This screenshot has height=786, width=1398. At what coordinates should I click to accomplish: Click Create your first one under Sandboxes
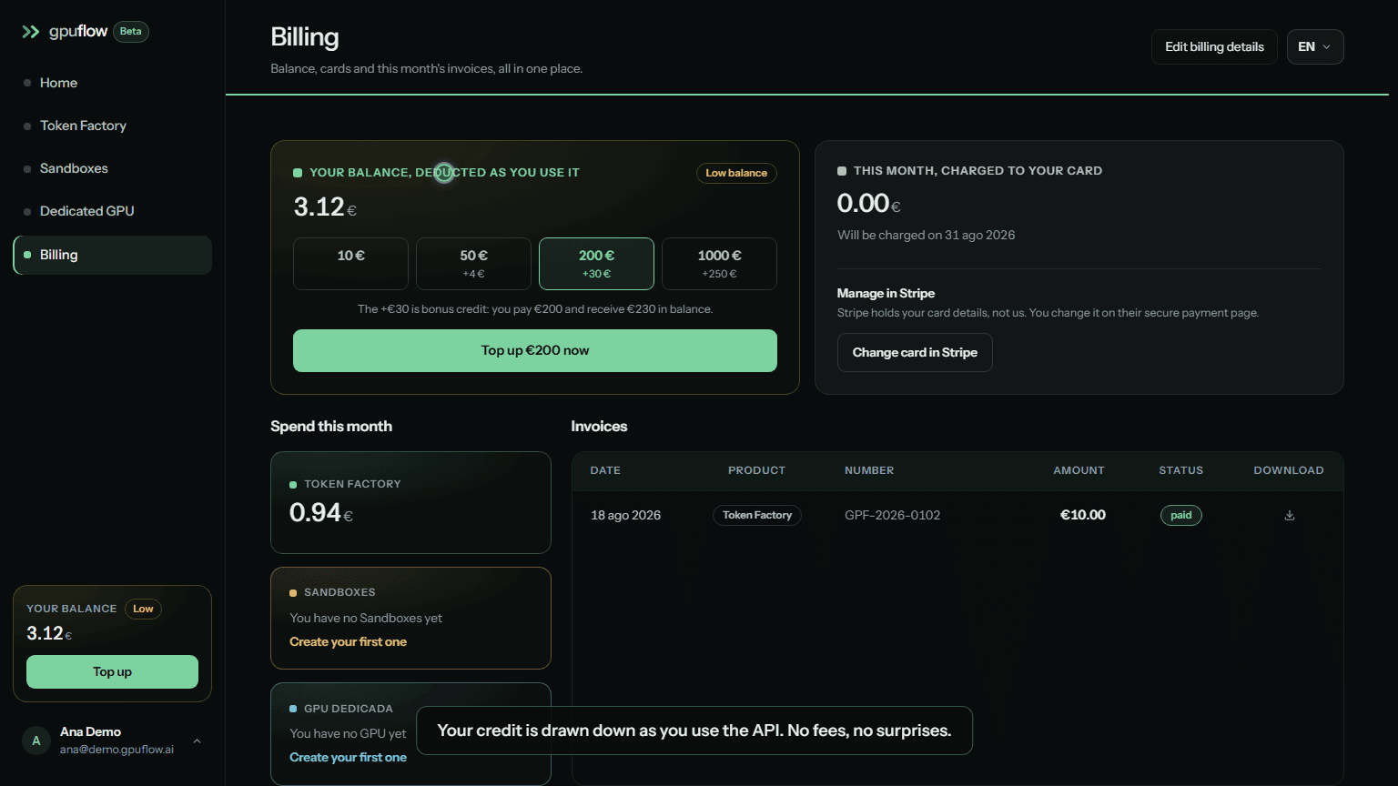point(348,641)
